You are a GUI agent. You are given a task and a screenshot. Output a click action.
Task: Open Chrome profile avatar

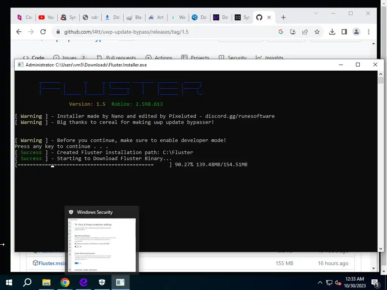tap(356, 32)
